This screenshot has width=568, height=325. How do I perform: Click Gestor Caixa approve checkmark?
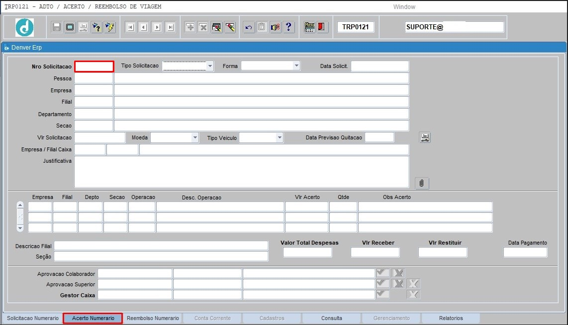pyautogui.click(x=382, y=294)
